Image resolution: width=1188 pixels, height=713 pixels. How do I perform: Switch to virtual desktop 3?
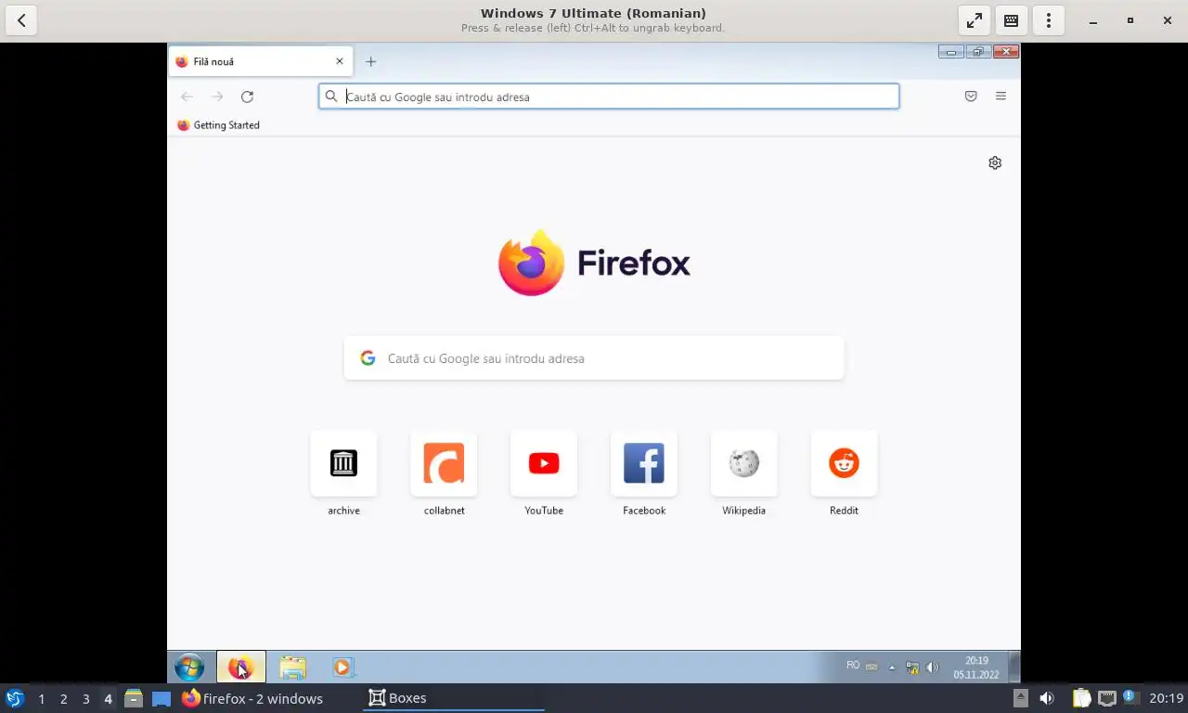click(85, 698)
